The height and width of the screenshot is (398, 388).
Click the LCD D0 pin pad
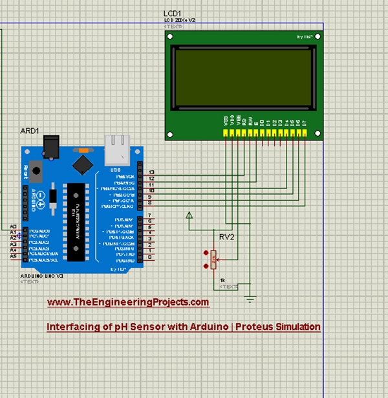(262, 133)
